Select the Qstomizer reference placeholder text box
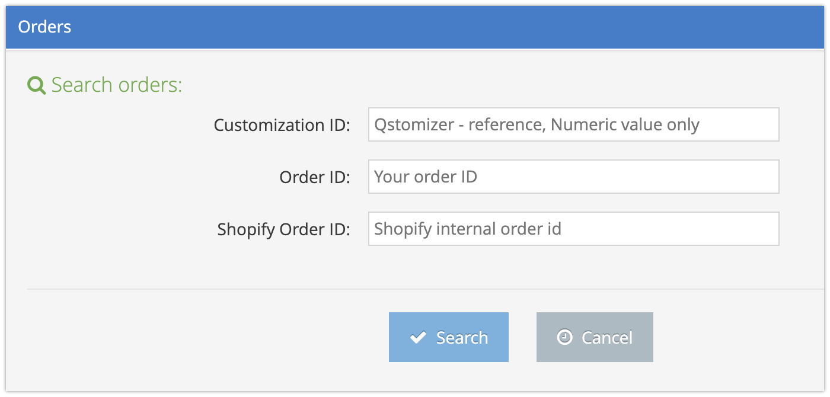830x397 pixels. [x=573, y=124]
